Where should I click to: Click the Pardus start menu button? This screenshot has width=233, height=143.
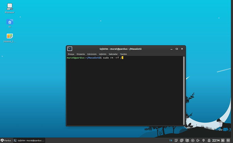pos(6,140)
